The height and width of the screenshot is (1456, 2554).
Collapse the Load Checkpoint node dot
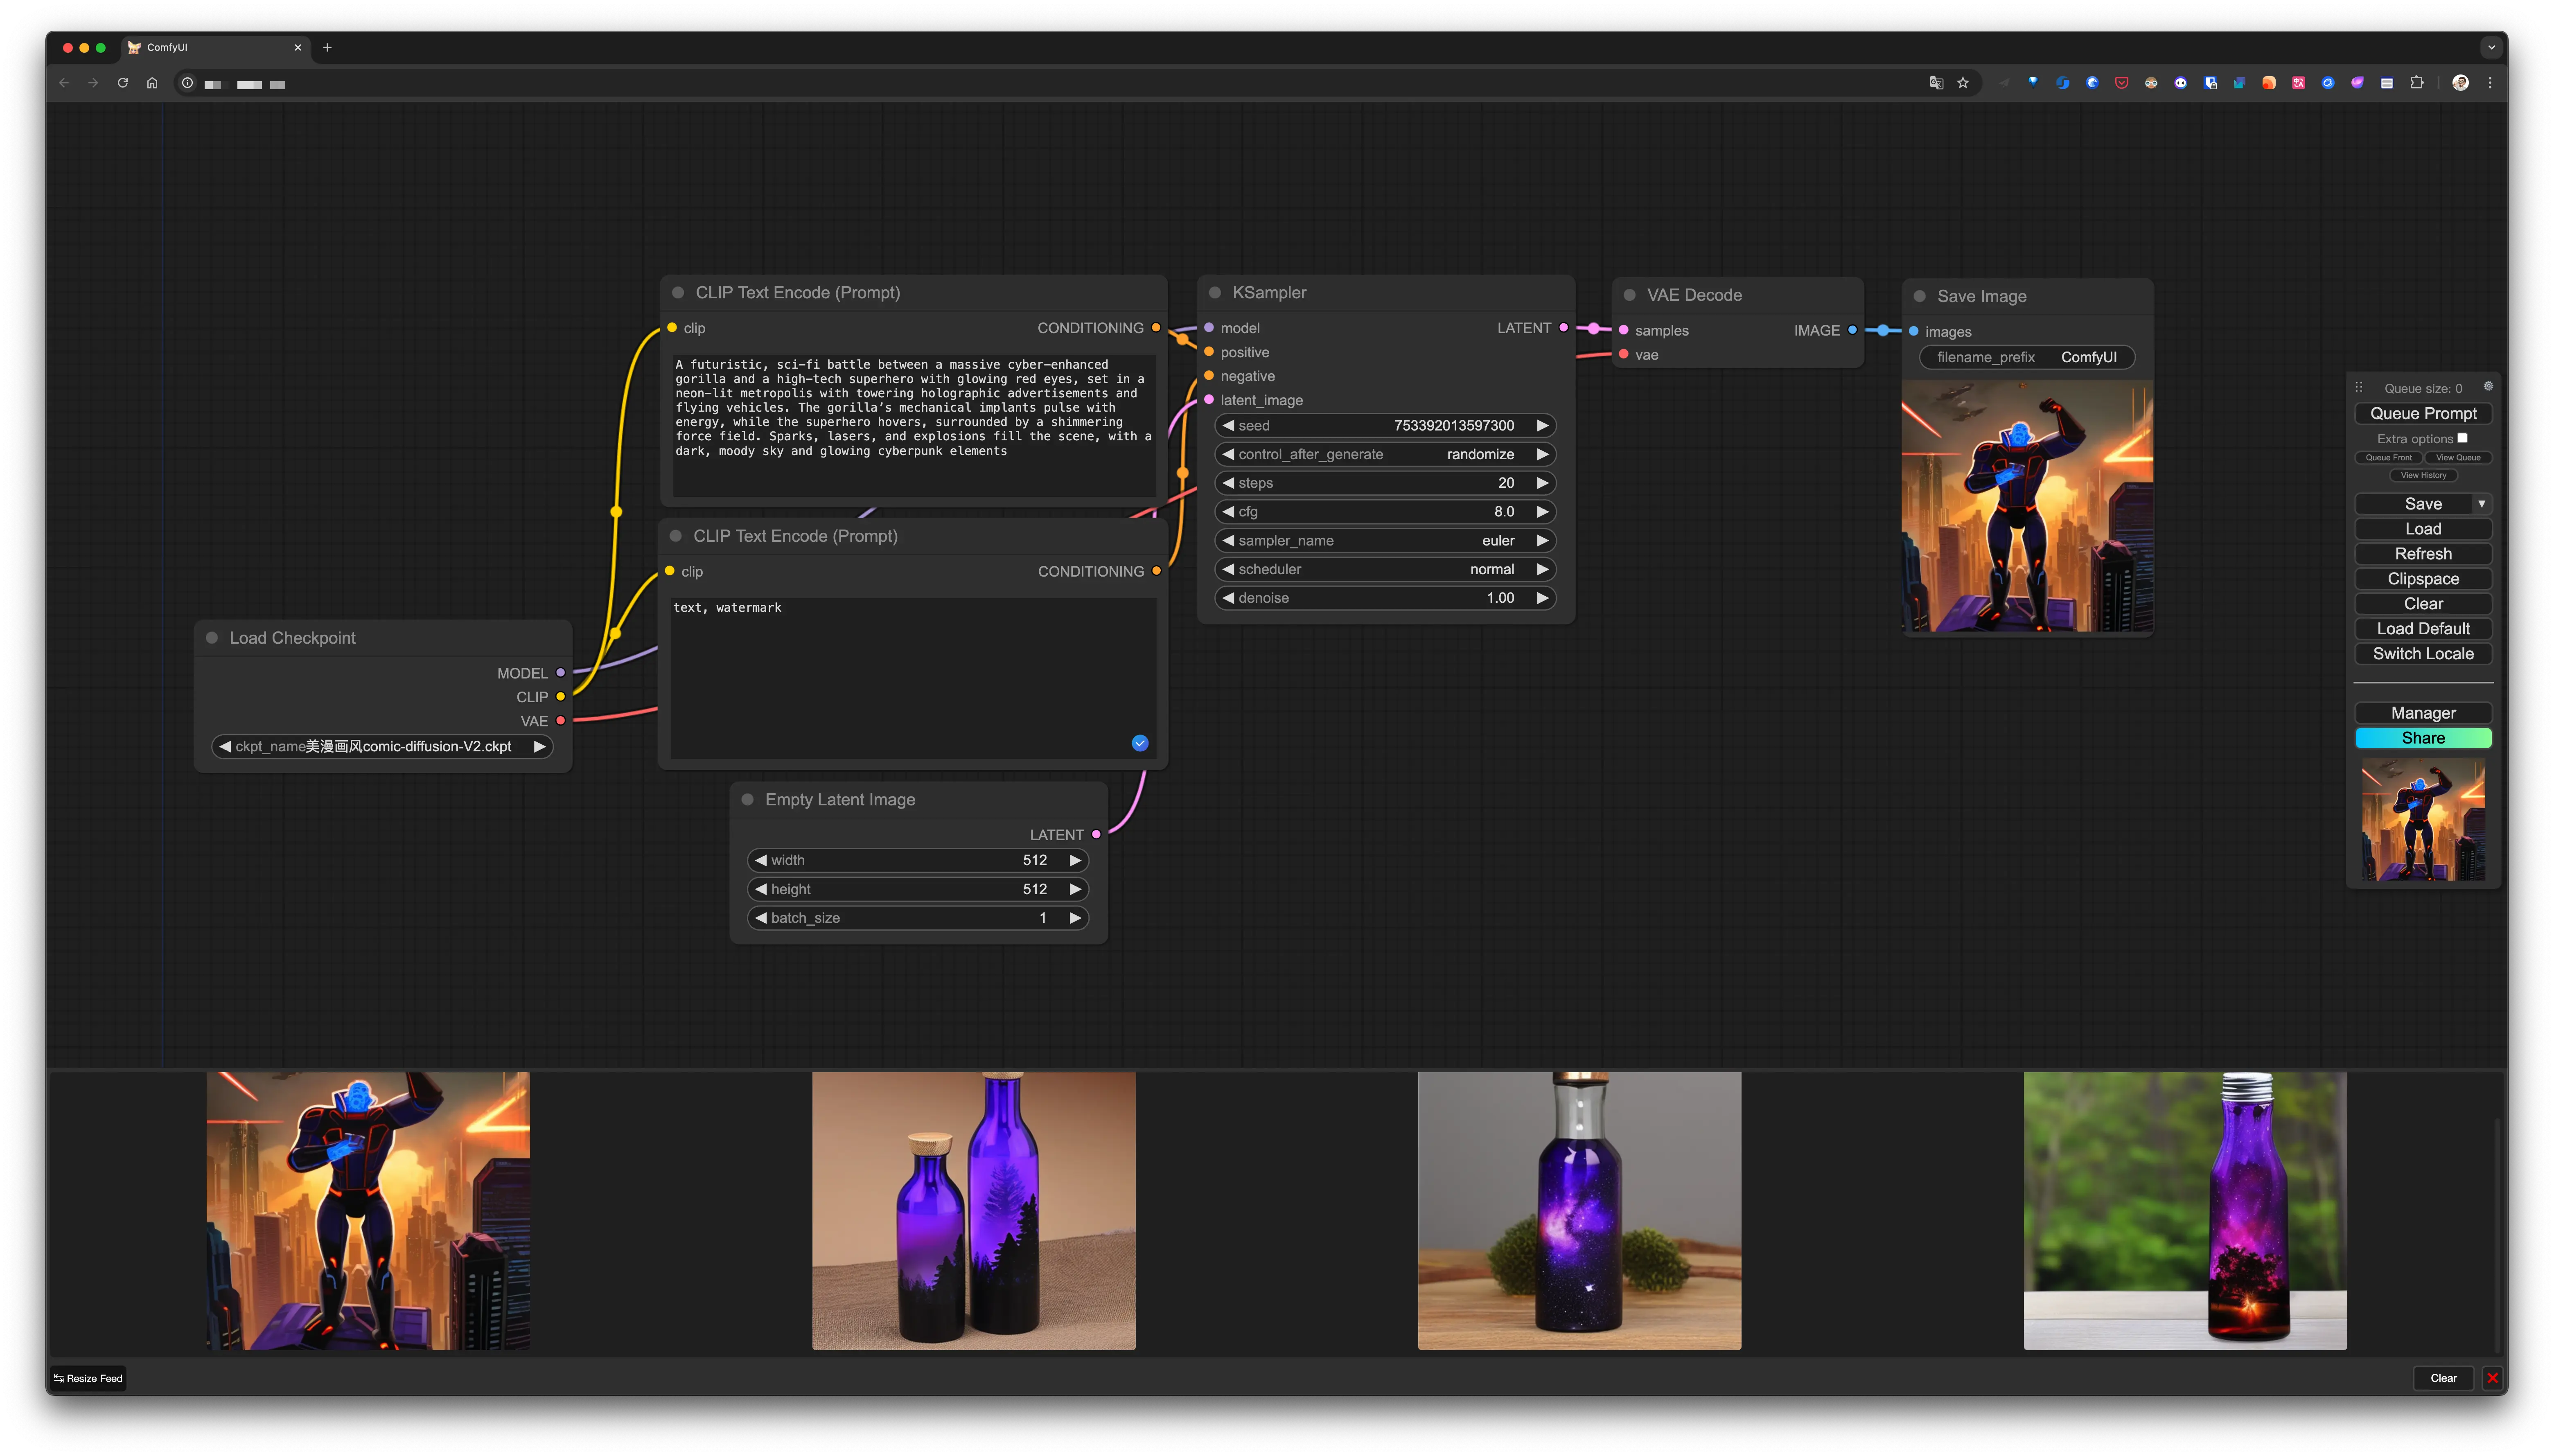pyautogui.click(x=212, y=638)
